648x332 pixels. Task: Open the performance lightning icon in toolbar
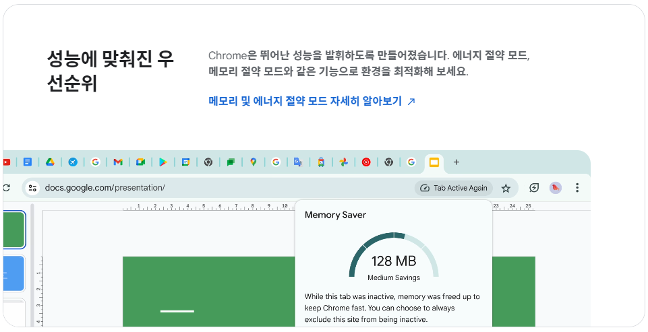tap(534, 188)
